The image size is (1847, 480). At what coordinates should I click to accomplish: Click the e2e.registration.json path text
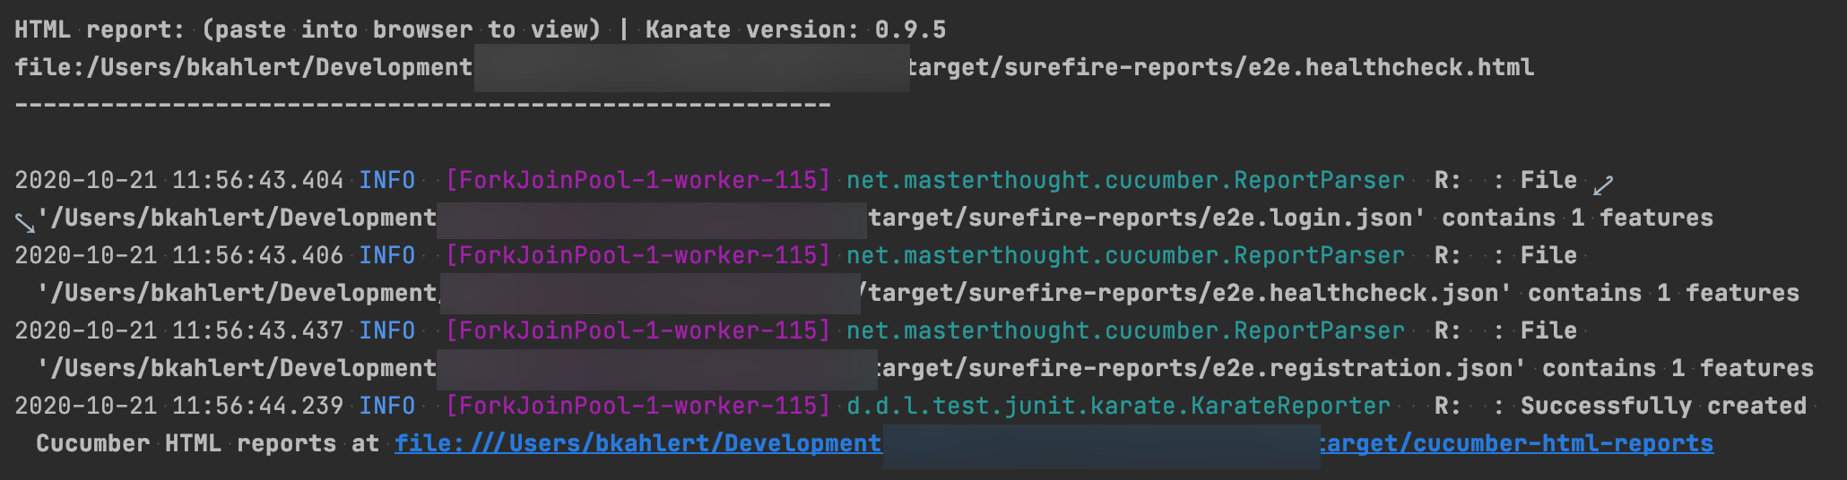(781, 369)
